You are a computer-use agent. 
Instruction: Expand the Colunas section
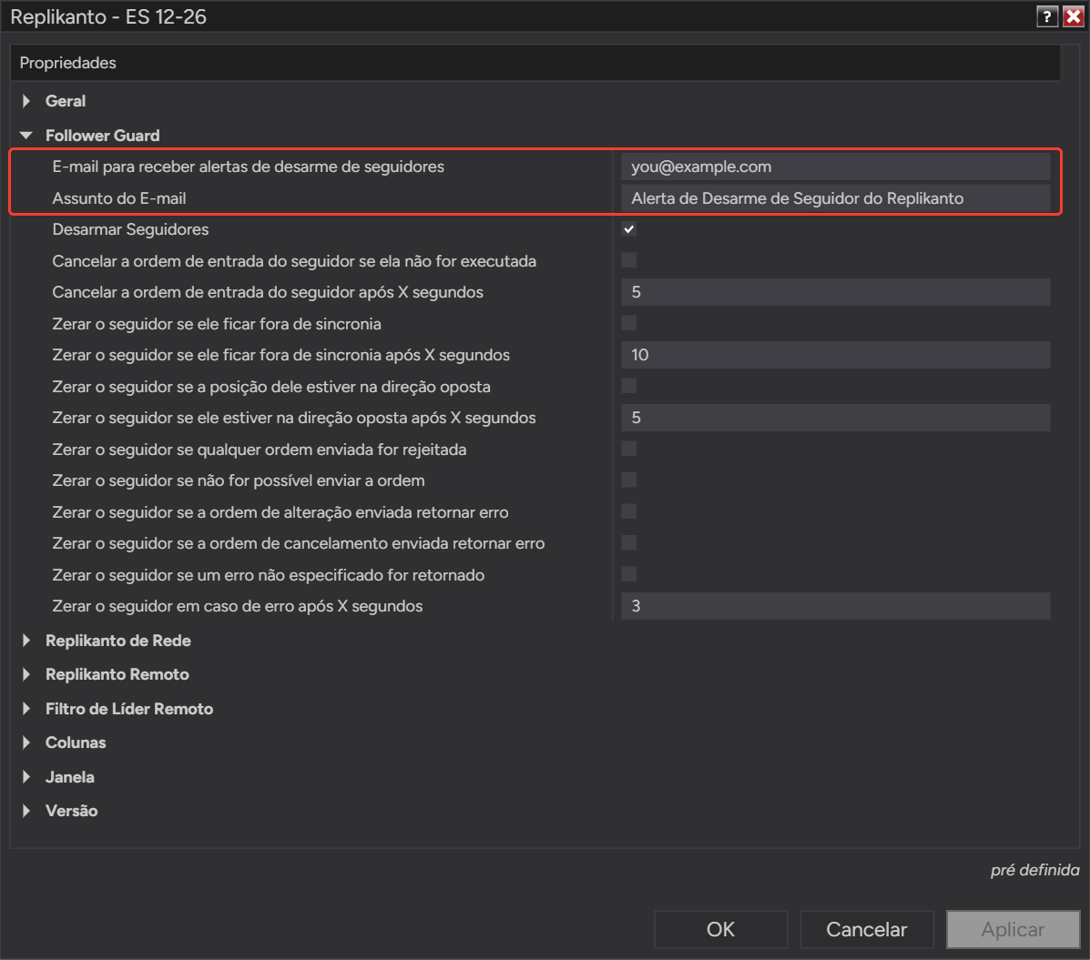point(26,743)
